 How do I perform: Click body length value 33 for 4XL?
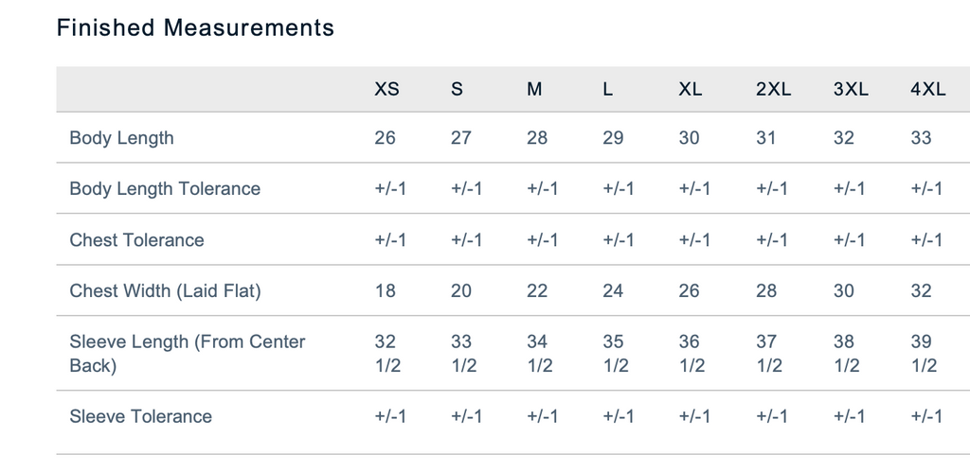coord(921,138)
